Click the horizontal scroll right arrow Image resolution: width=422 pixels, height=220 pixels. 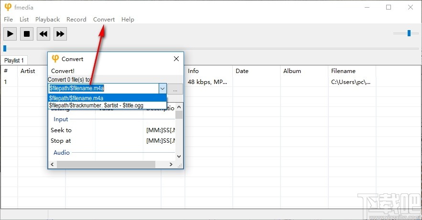[x=171, y=164]
